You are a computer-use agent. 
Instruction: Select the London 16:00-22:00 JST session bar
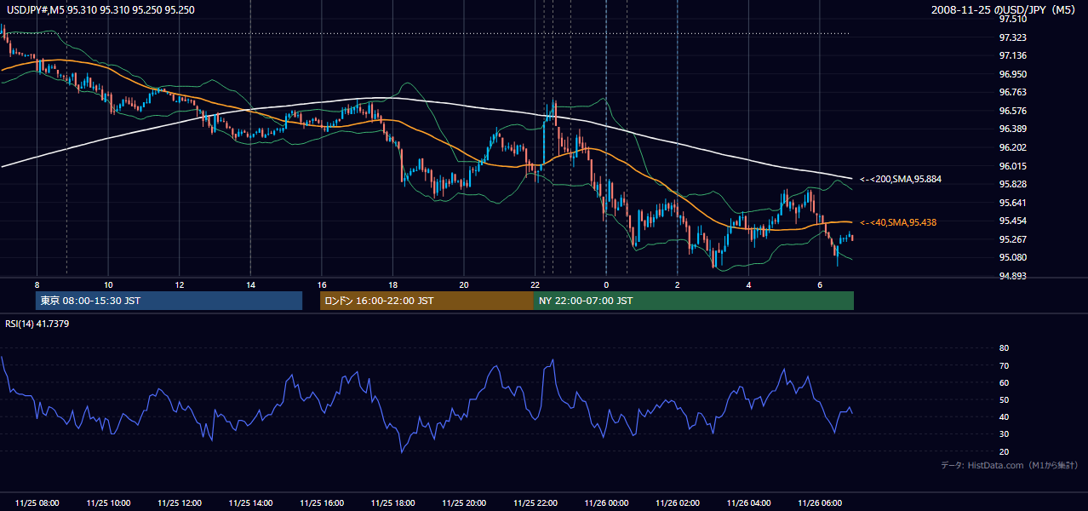pos(427,301)
